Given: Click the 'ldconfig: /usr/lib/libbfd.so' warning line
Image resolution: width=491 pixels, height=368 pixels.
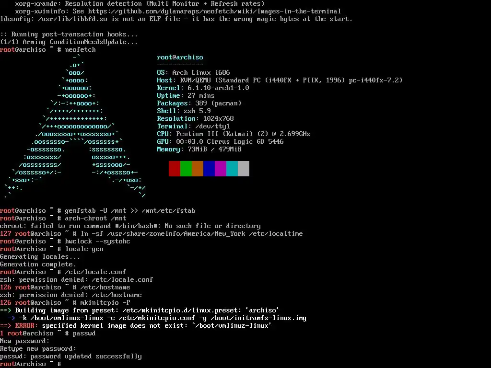Looking at the screenshot, I should 176,19.
